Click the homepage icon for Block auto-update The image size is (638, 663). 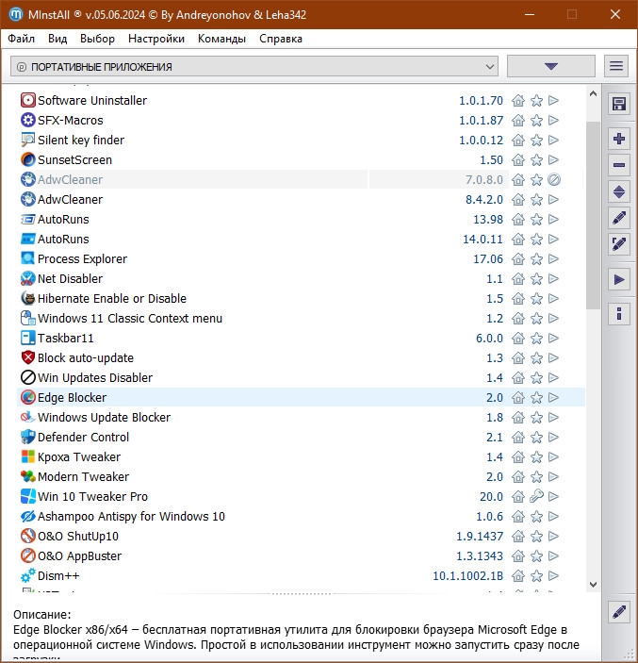click(518, 358)
